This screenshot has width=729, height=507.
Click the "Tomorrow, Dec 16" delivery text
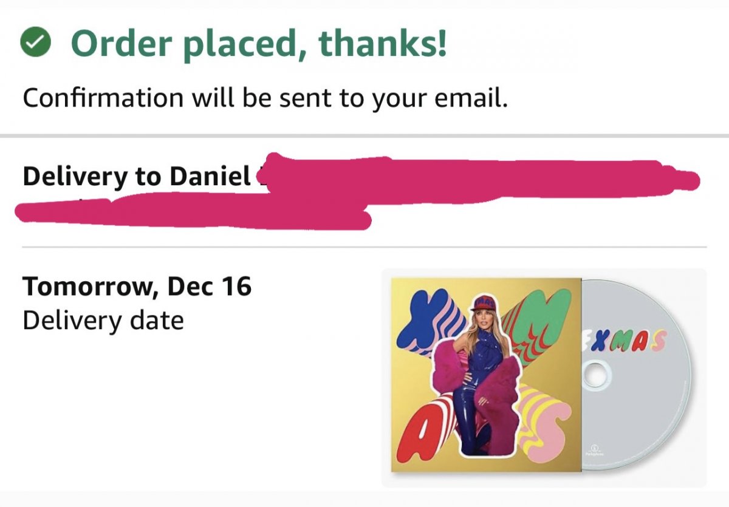(x=137, y=287)
